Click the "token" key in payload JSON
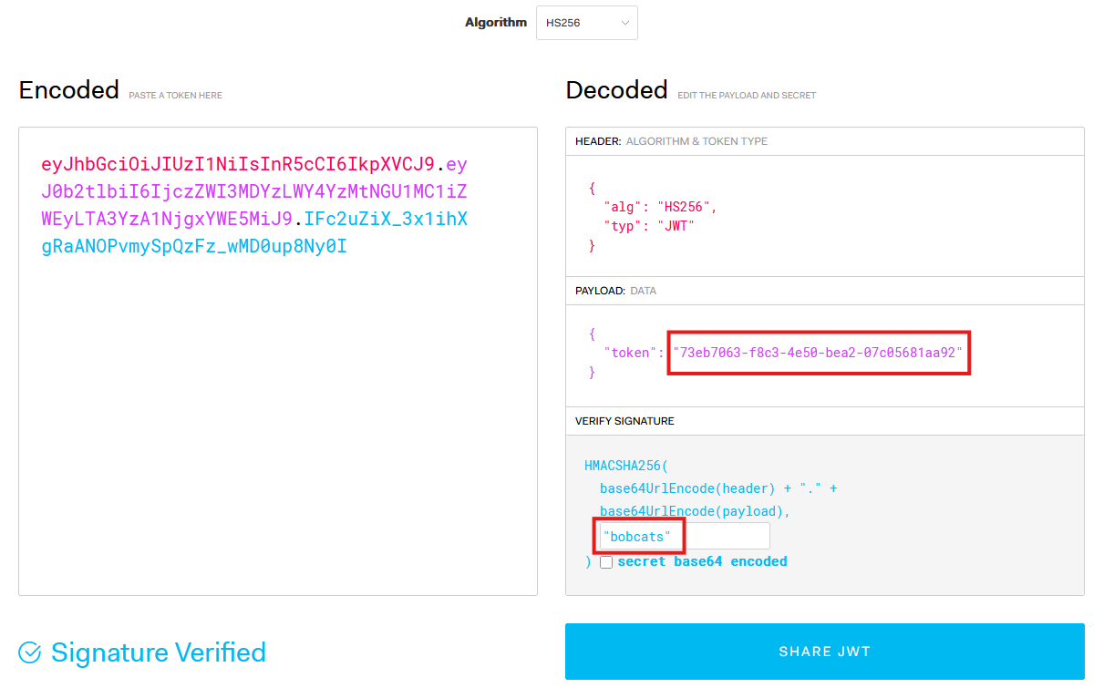The width and height of the screenshot is (1104, 688). pyautogui.click(x=628, y=353)
